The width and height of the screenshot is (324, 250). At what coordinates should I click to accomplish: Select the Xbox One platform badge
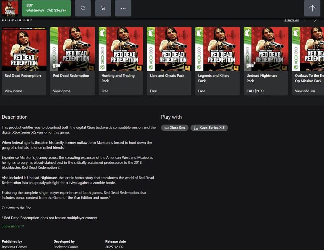click(x=174, y=128)
